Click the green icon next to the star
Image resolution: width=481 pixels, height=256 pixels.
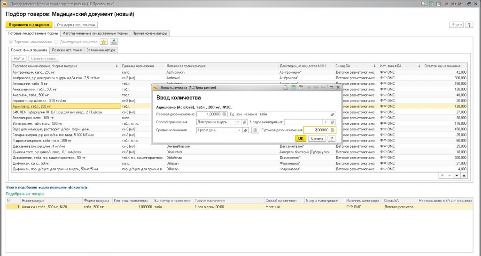tap(114, 42)
